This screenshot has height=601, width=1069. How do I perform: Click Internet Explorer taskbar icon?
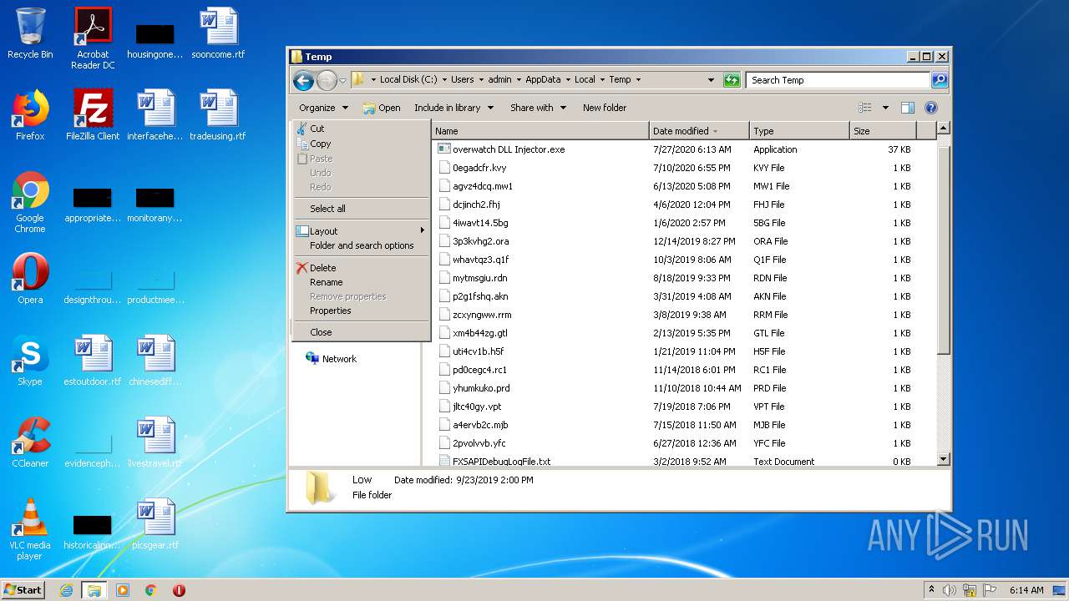(66, 590)
